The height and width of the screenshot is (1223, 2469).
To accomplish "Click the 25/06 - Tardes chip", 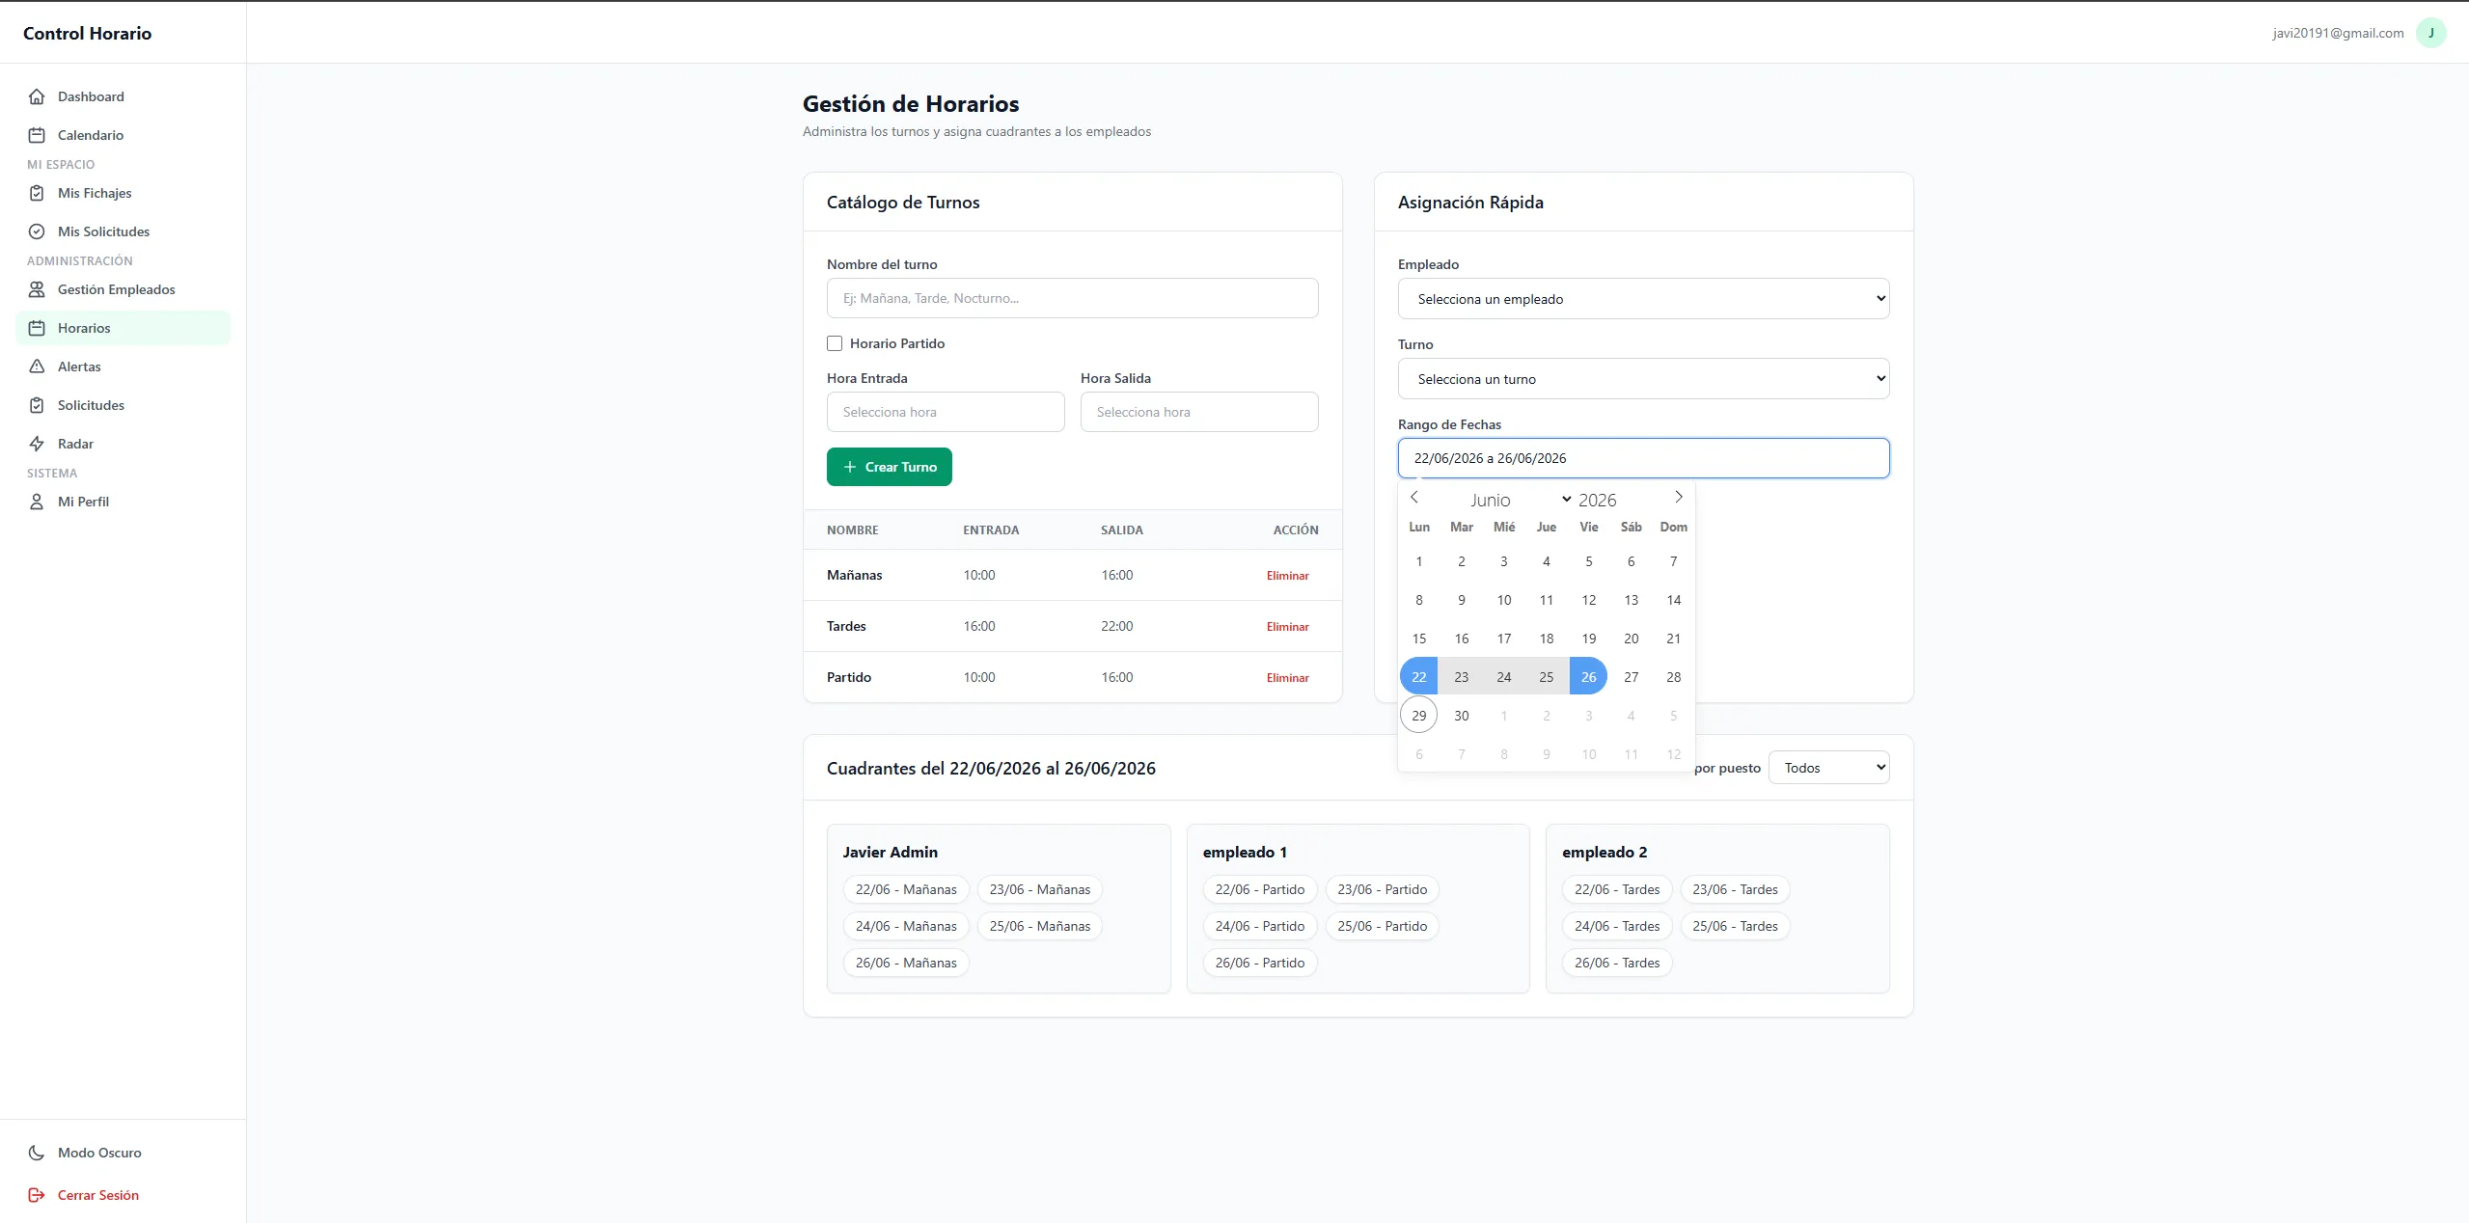I will 1735,926.
